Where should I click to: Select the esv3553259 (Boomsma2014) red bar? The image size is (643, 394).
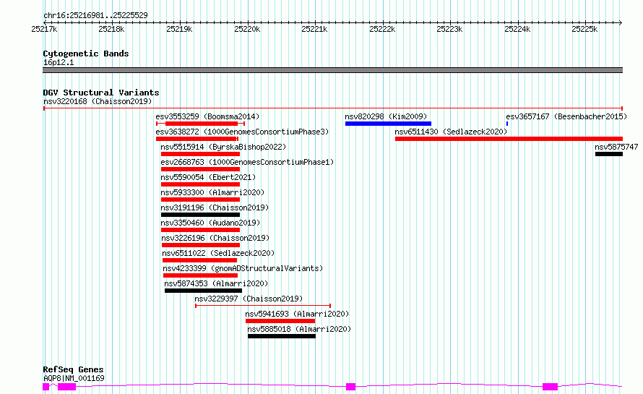202,124
